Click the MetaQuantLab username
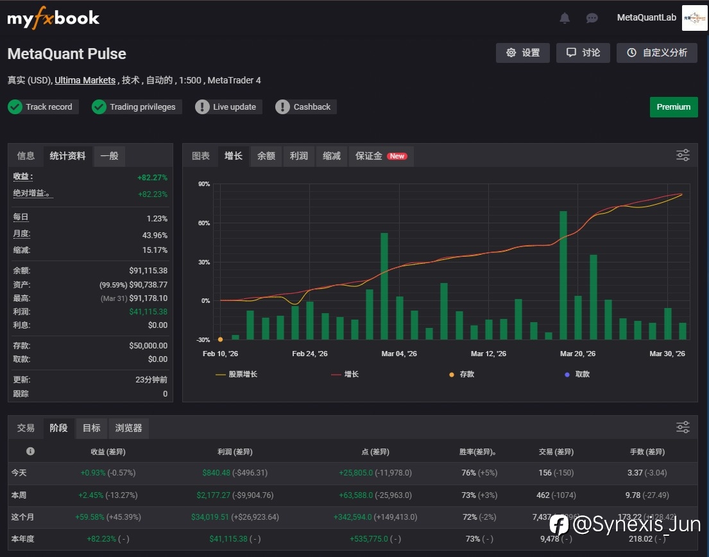This screenshot has height=557, width=709. tap(647, 17)
